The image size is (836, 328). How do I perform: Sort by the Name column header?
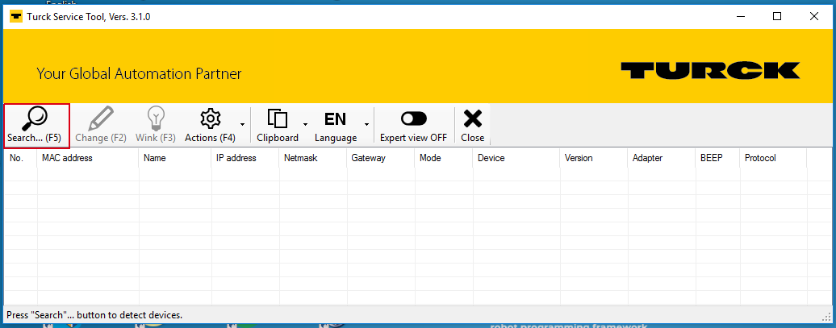(x=175, y=158)
